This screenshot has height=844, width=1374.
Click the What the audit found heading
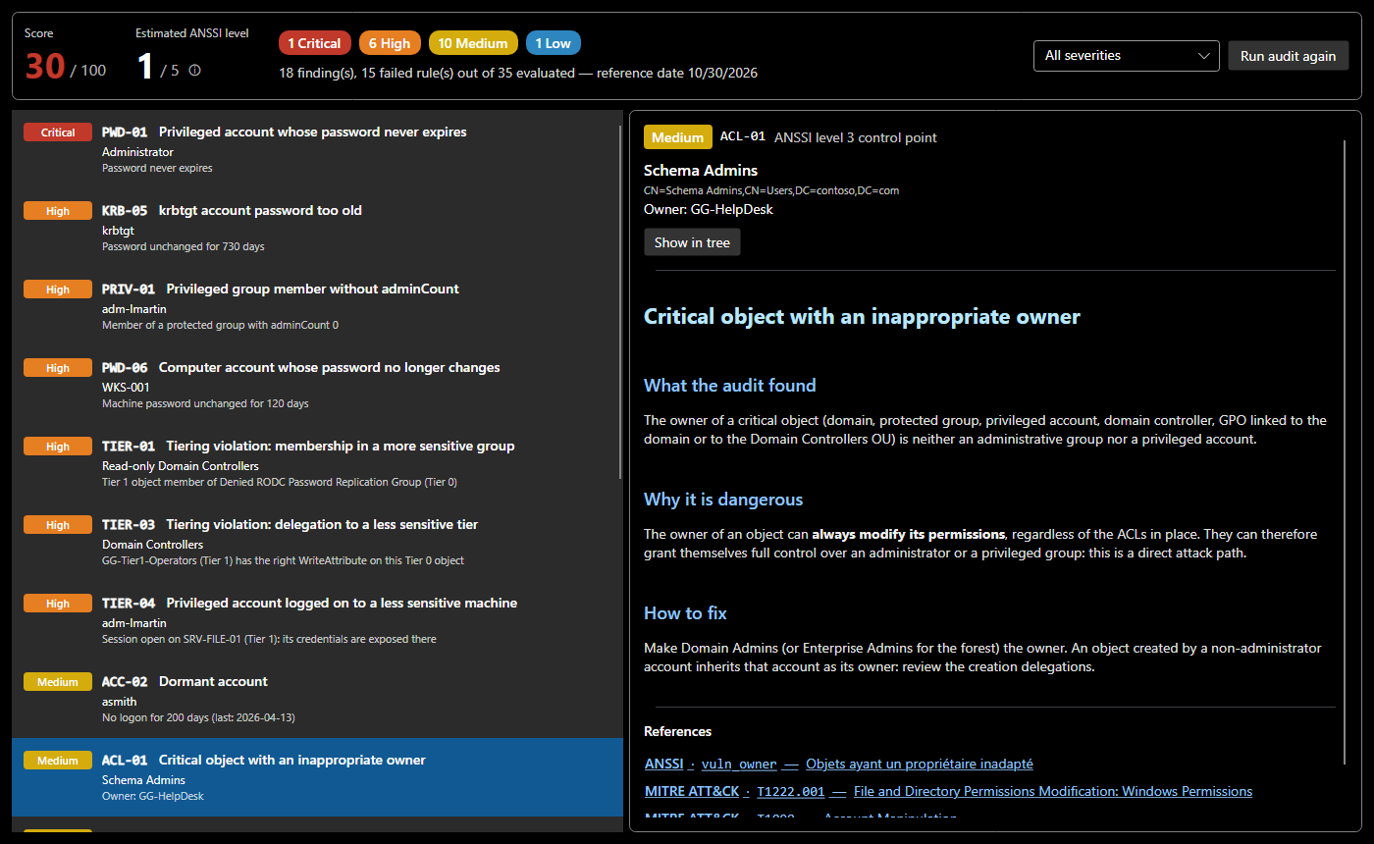(x=730, y=386)
